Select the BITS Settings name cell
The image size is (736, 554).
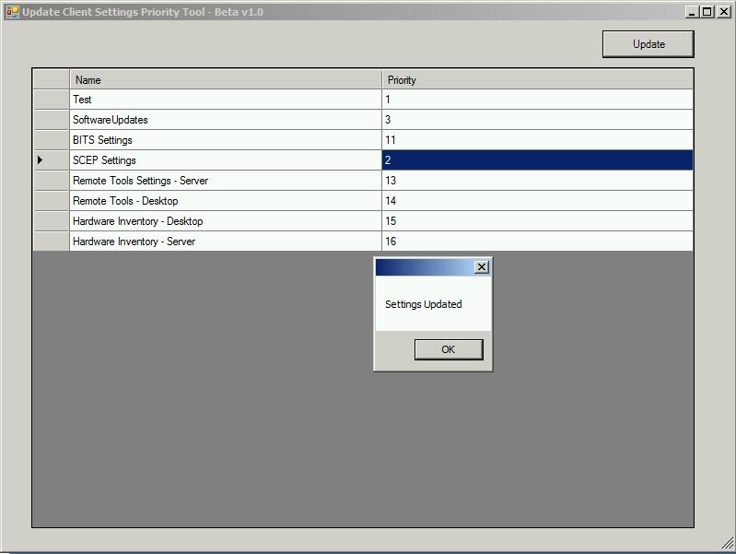225,140
